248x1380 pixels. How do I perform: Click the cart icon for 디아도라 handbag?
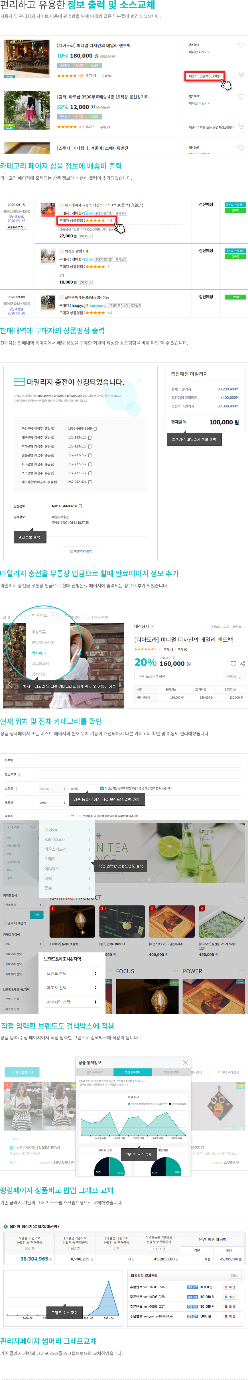[x=241, y=75]
